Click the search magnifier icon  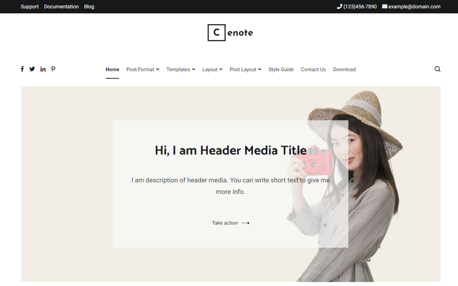[x=437, y=69]
